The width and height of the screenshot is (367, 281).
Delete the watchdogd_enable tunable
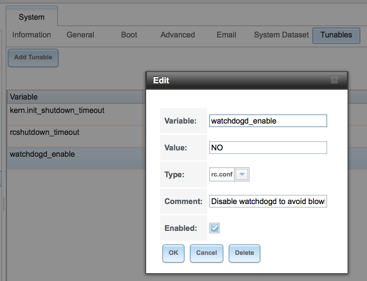(x=244, y=253)
